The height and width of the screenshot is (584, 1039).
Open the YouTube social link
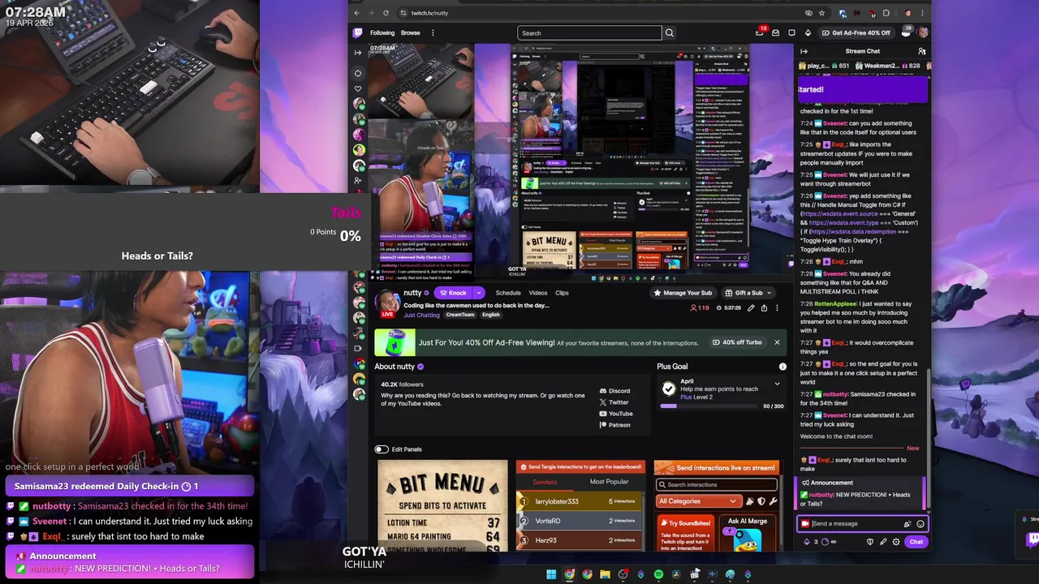click(614, 414)
